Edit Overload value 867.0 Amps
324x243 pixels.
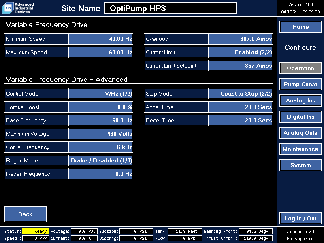coord(241,39)
